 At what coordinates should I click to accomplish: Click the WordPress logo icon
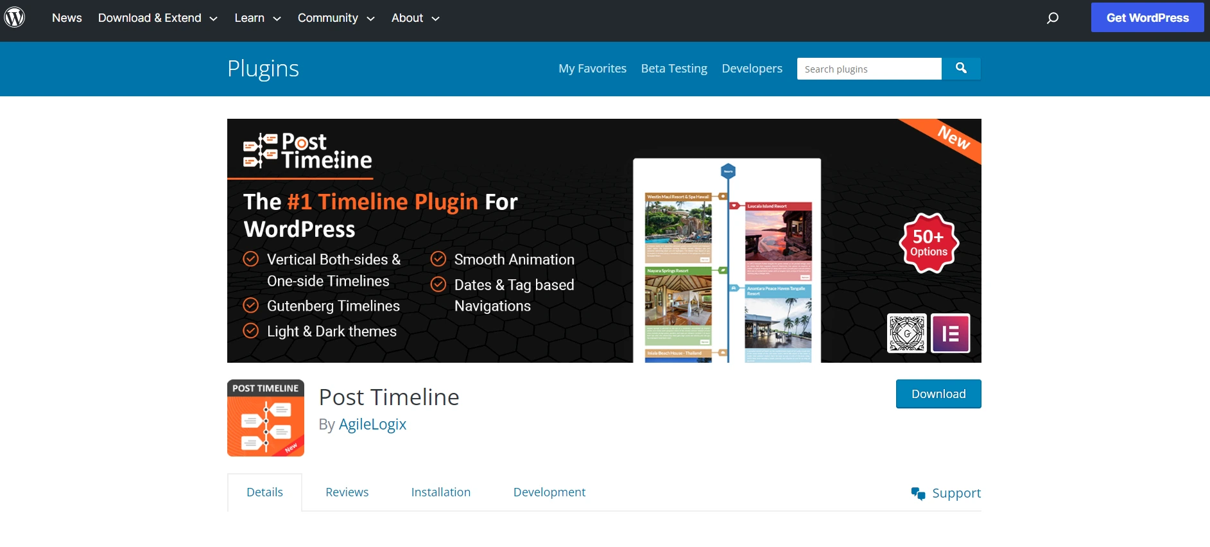tap(15, 17)
